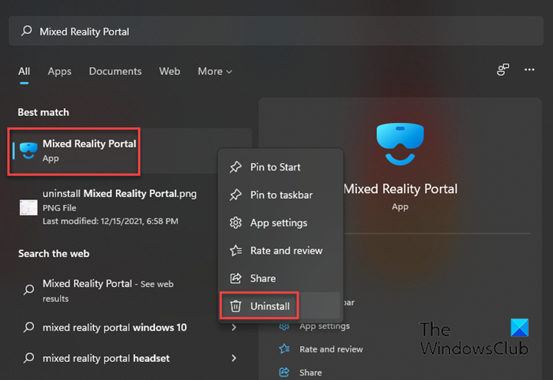
Task: Click the gear icon beside App settings in context menu
Action: pyautogui.click(x=235, y=223)
